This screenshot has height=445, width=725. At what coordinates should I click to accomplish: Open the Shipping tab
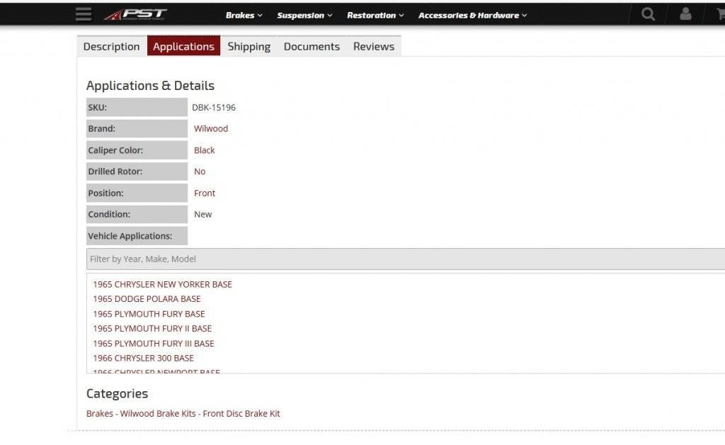click(249, 46)
